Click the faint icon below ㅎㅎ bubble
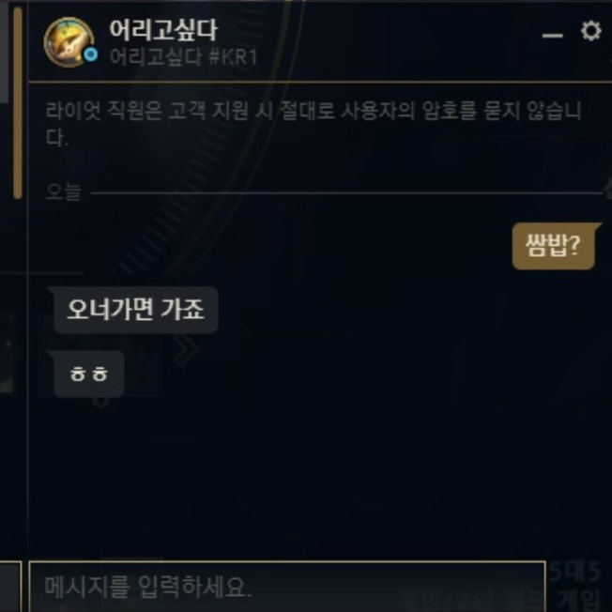The width and height of the screenshot is (612, 612). pyautogui.click(x=101, y=402)
